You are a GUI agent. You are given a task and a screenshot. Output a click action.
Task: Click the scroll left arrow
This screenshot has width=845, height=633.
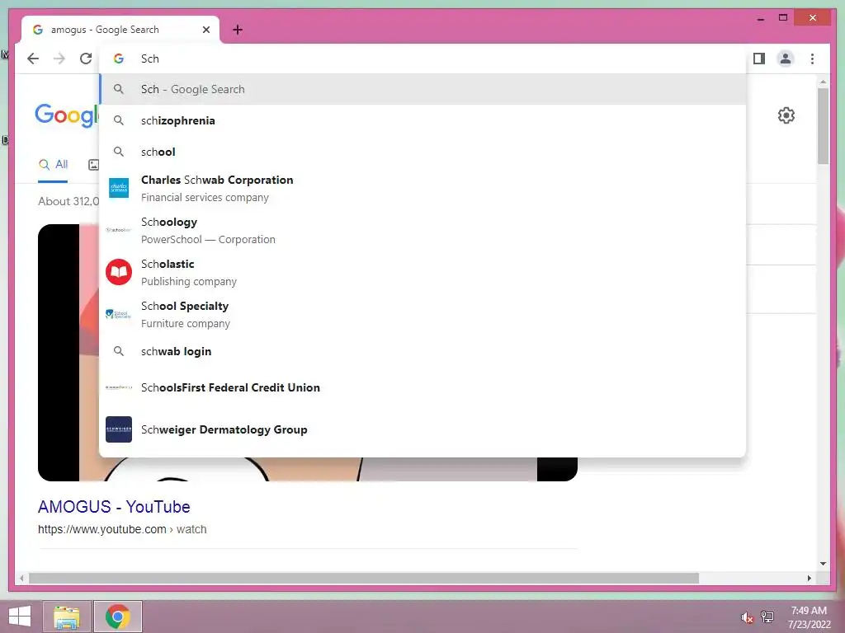[x=21, y=578]
